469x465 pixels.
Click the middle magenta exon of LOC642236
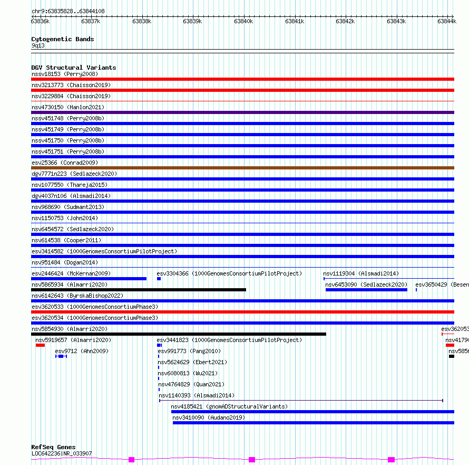pyautogui.click(x=252, y=460)
